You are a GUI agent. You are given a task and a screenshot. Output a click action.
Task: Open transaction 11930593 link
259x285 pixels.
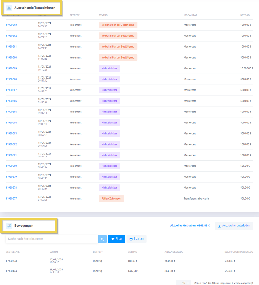[11, 25]
